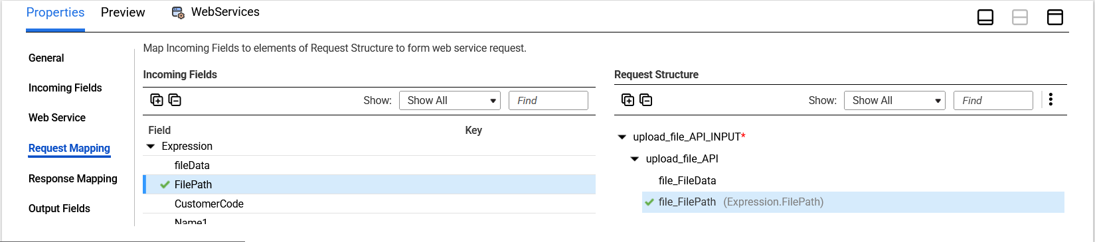Screen dimensions: 1095x242
Task: Click the upload_file_API label
Action: pyautogui.click(x=682, y=159)
